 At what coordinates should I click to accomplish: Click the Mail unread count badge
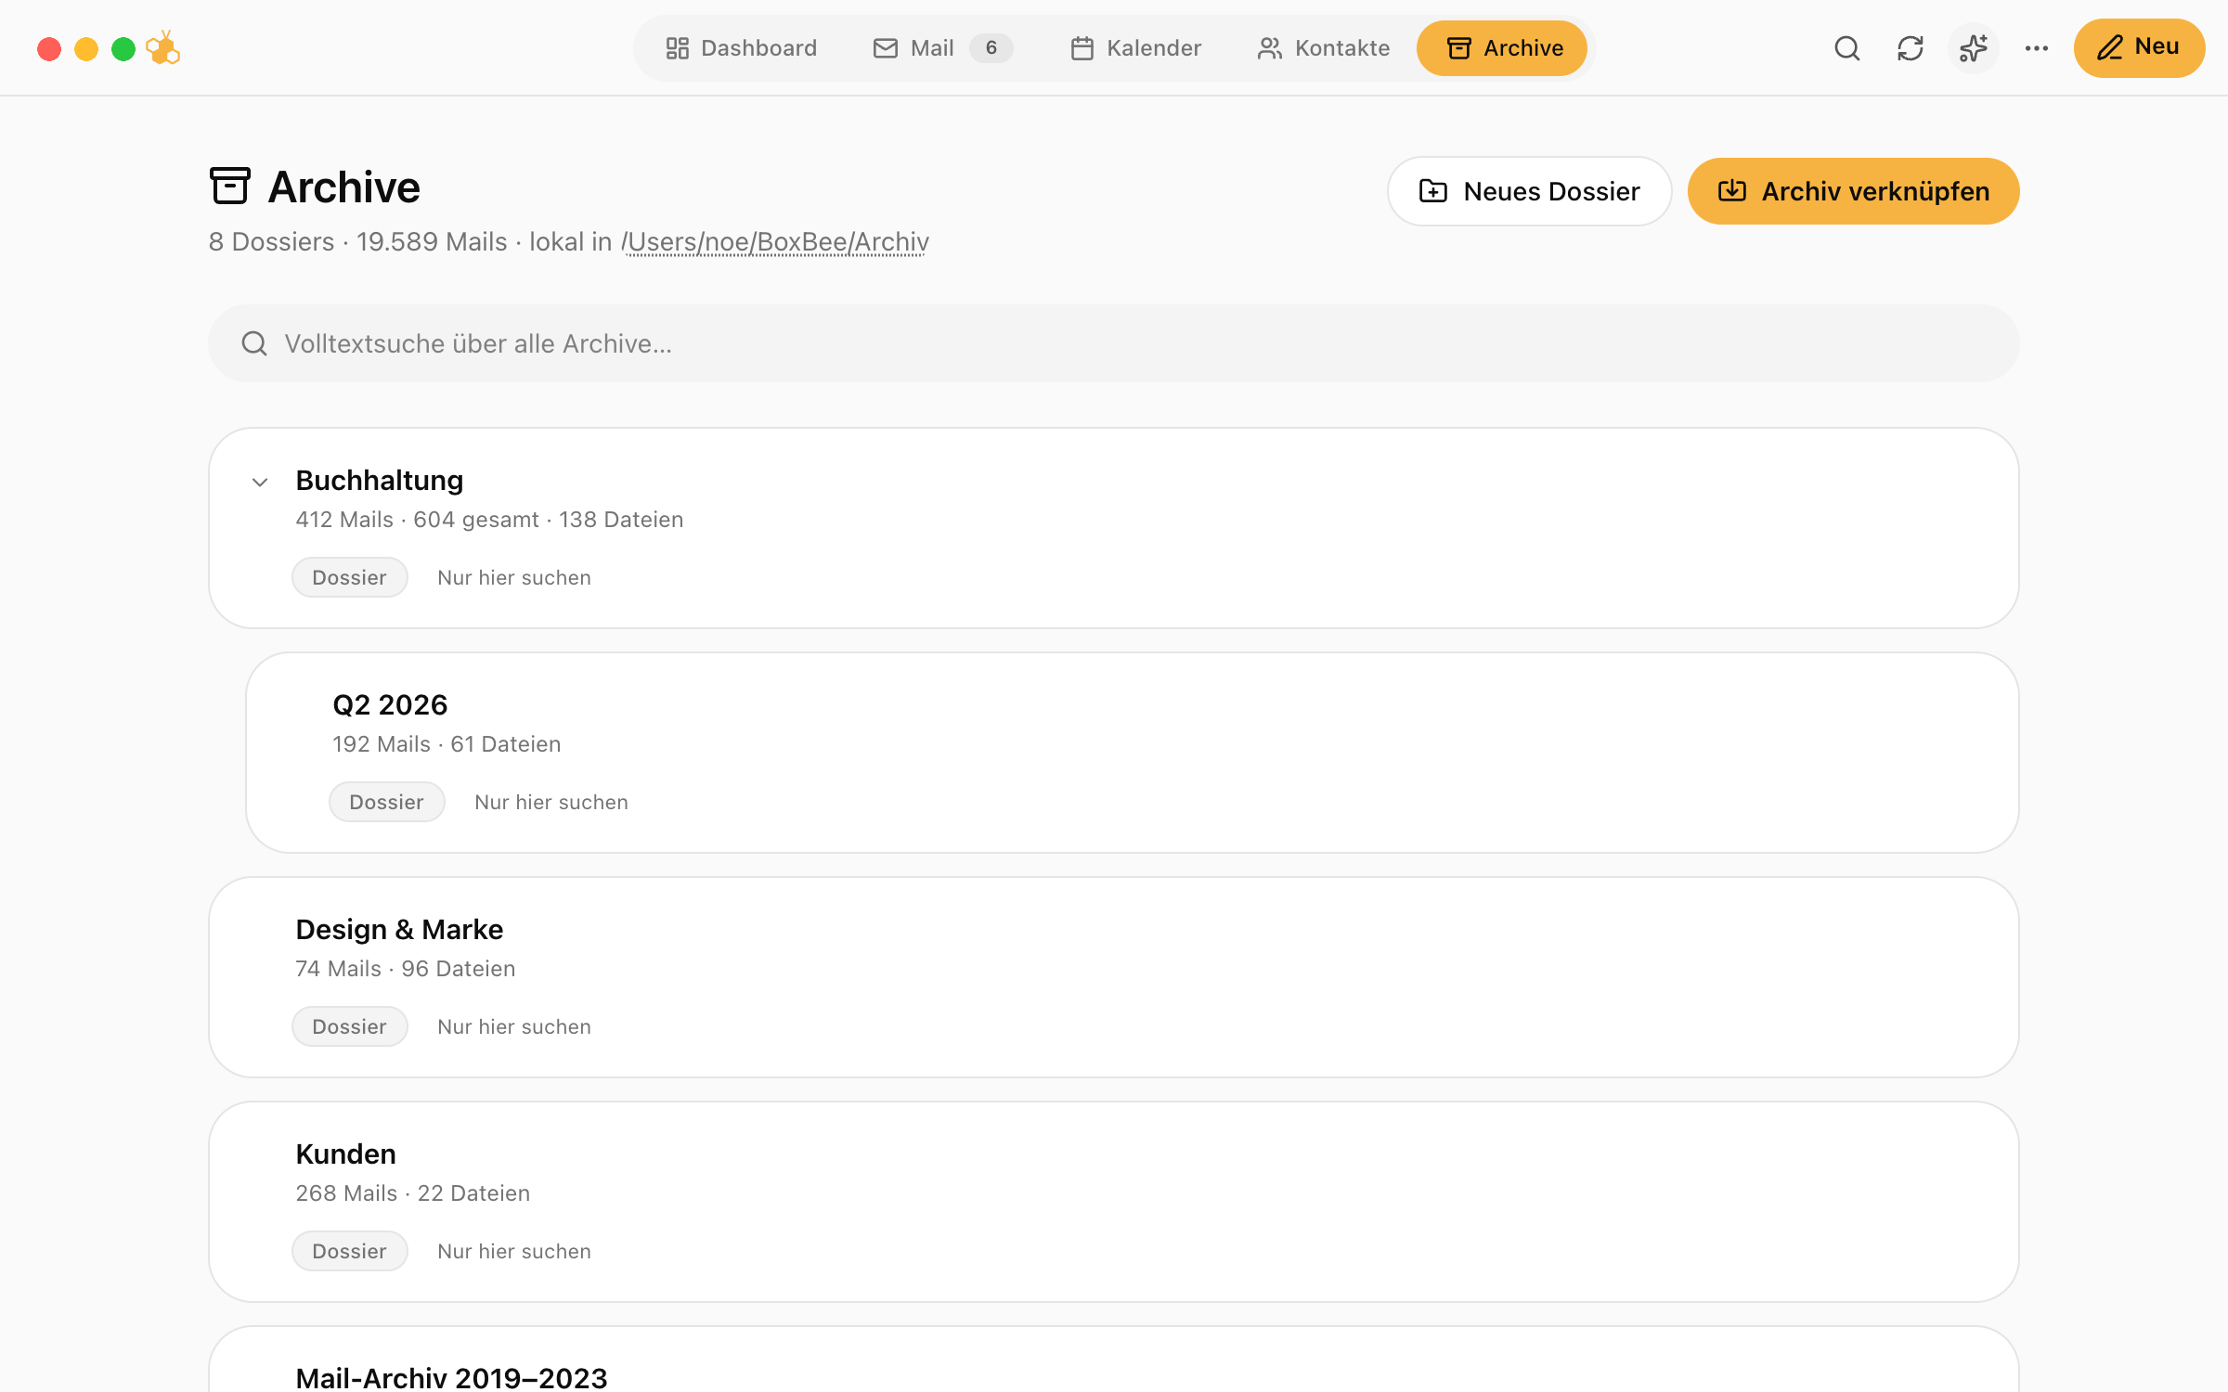tap(991, 48)
